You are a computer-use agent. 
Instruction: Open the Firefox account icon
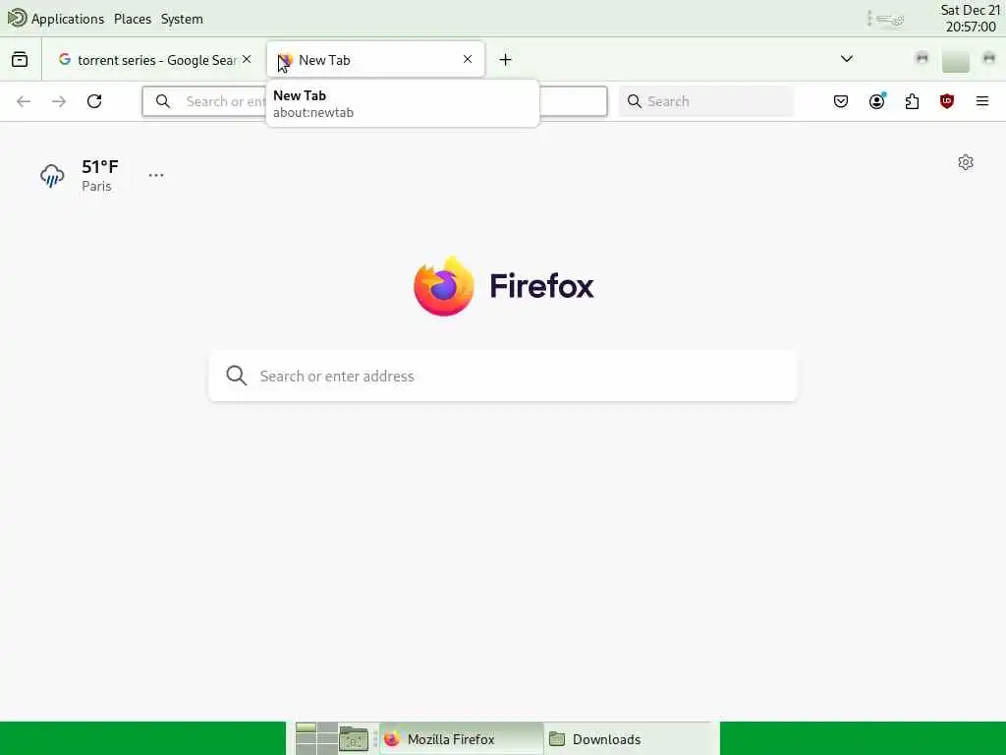[x=877, y=101]
